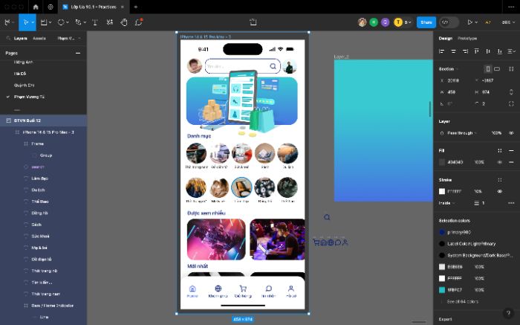Viewport: 520px width, 325px height.
Task: Open Move tool options dropdown arrow
Action: (33, 22)
